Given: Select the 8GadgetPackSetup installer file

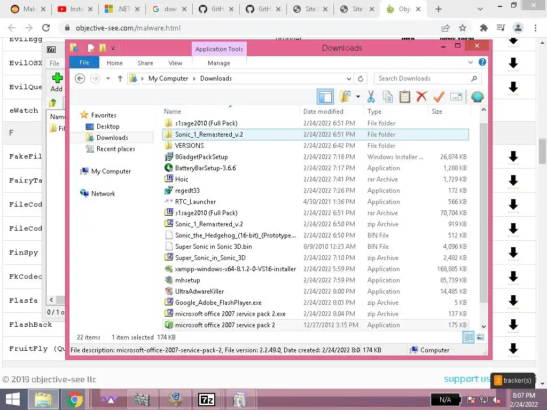Looking at the screenshot, I should pos(315,157).
